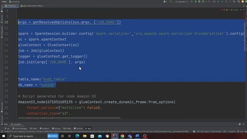The width and height of the screenshot is (247, 139).
Task: Open Windows Start menu
Action: click(3, 136)
